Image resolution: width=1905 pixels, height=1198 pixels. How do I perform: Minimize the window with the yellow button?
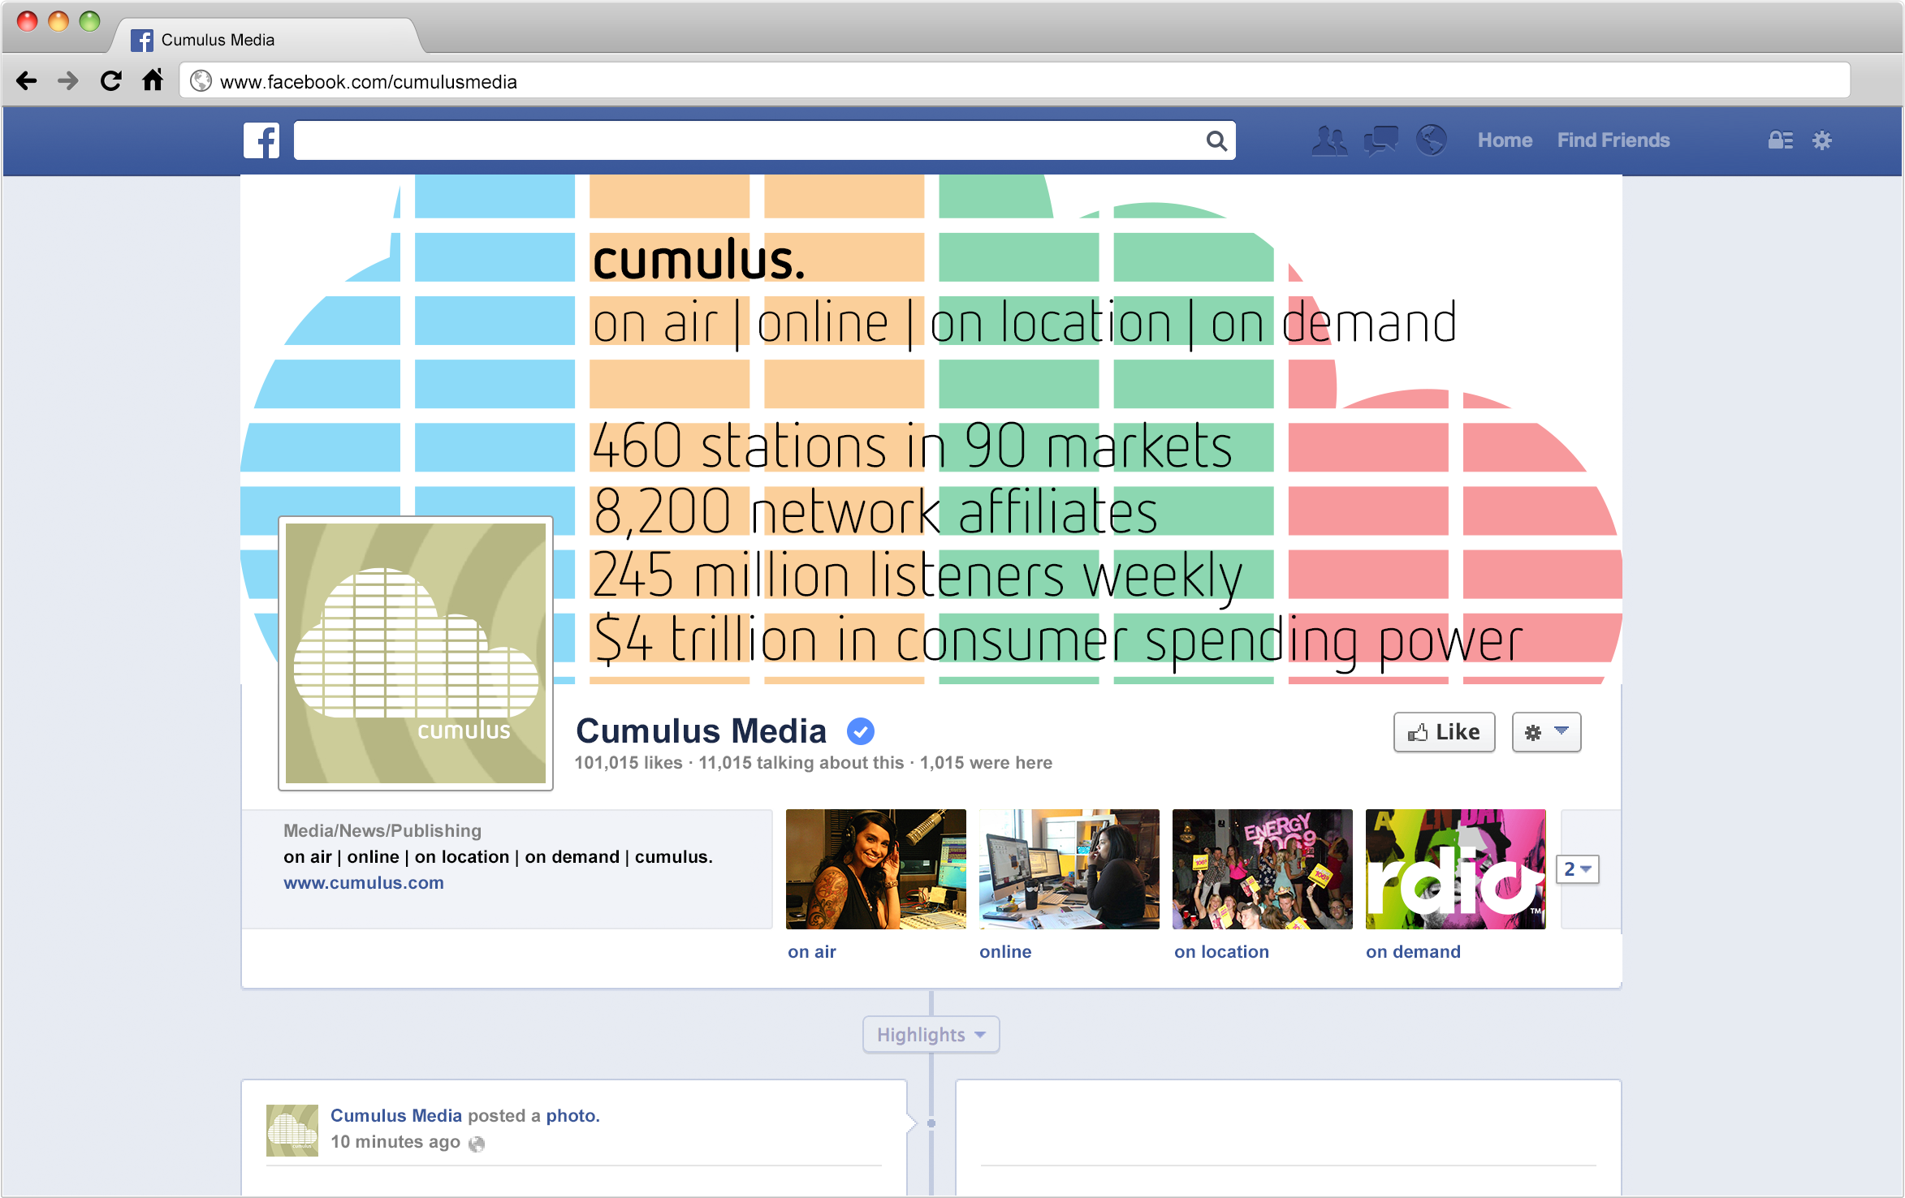(x=58, y=21)
